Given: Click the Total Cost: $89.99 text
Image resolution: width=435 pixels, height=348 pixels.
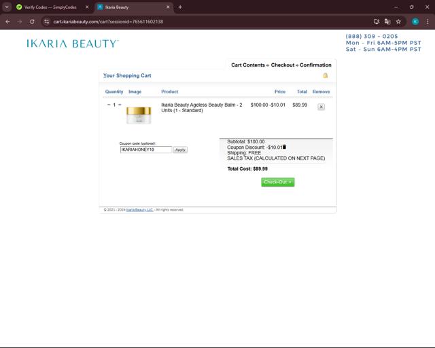Looking at the screenshot, I should pos(247,169).
